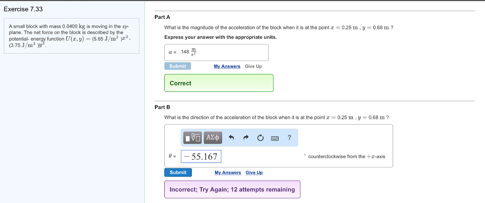Click the theta answer input field
Screen dimensions: 485x203
click(201, 156)
